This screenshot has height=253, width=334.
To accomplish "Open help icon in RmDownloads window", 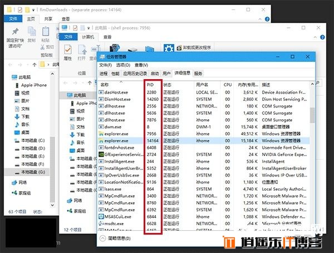I will click(267, 19).
